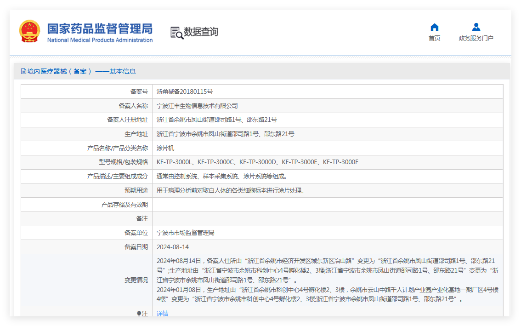The width and height of the screenshot is (521, 326).
Task: Click 产品名称/产品分类名称 row label
Action: [x=117, y=148]
